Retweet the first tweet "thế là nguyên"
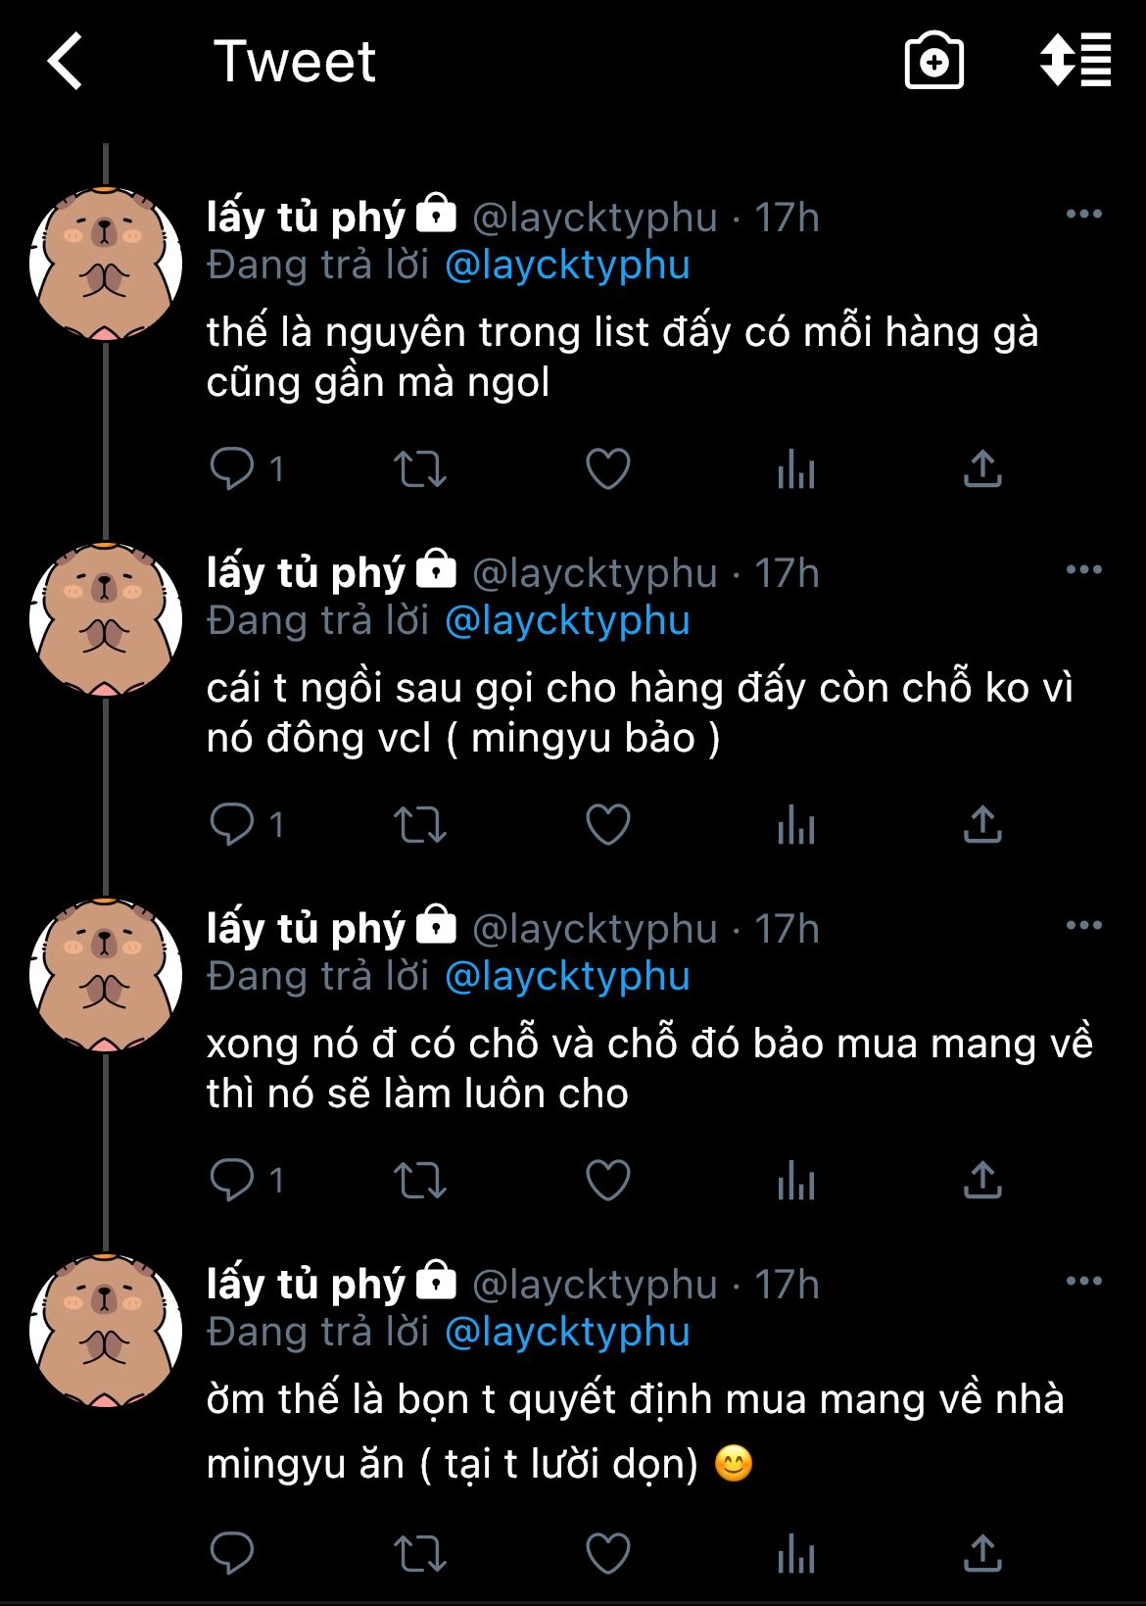 coord(420,469)
